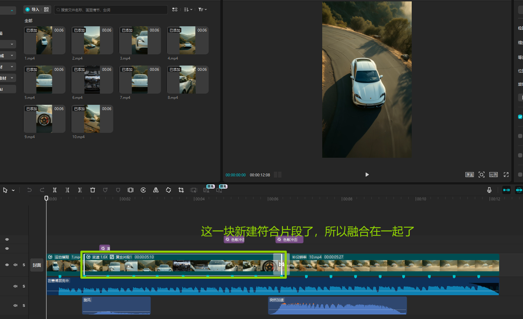Click the 比例 aspect ratio button
Screen dimensions: 523x319
point(494,175)
